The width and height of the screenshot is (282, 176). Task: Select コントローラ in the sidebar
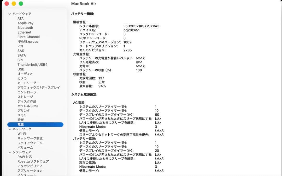click(27, 92)
